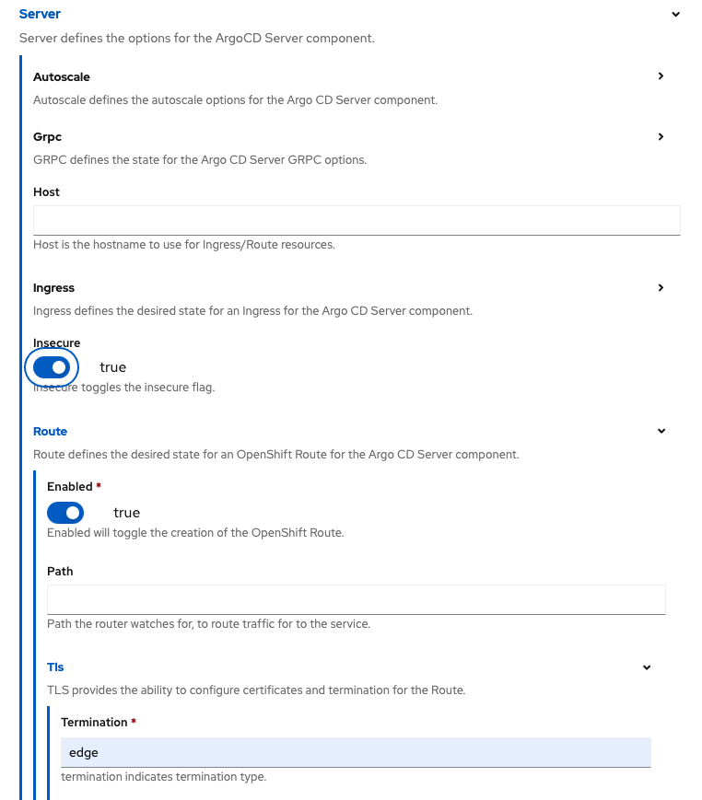702x800 pixels.
Task: Expand the Autoscale section by its title
Action: pyautogui.click(x=62, y=77)
